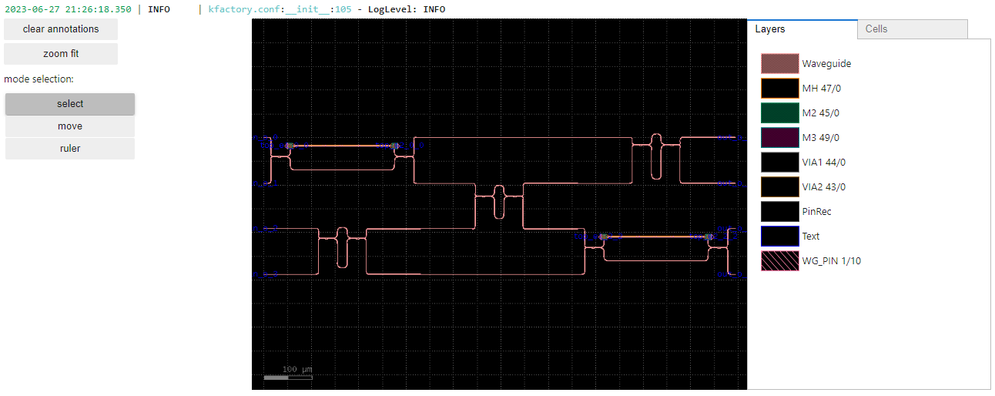Viewport: 995px width, 396px height.
Task: Activate the select mode
Action: (70, 104)
